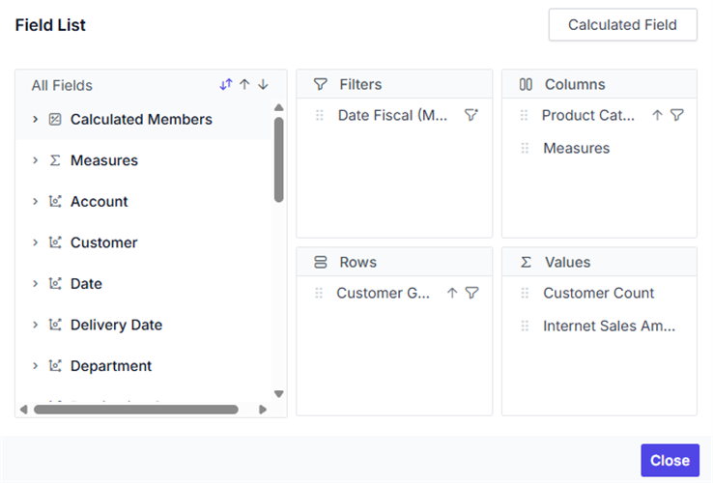Click the horizontal scrollbar thumb
The width and height of the screenshot is (713, 483).
pos(136,410)
